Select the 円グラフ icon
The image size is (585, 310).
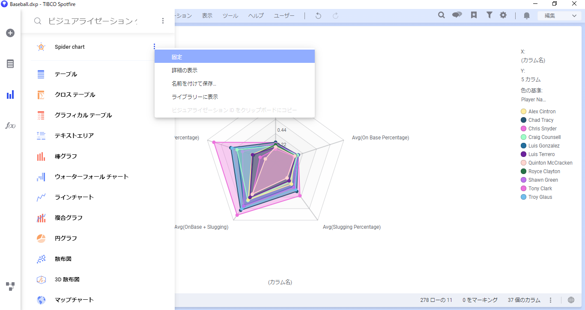tap(41, 239)
